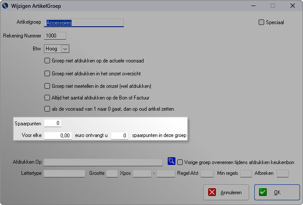Click the magnifier search icon beside Afdrukken Op
Image resolution: width=303 pixels, height=205 pixels.
coord(172,161)
